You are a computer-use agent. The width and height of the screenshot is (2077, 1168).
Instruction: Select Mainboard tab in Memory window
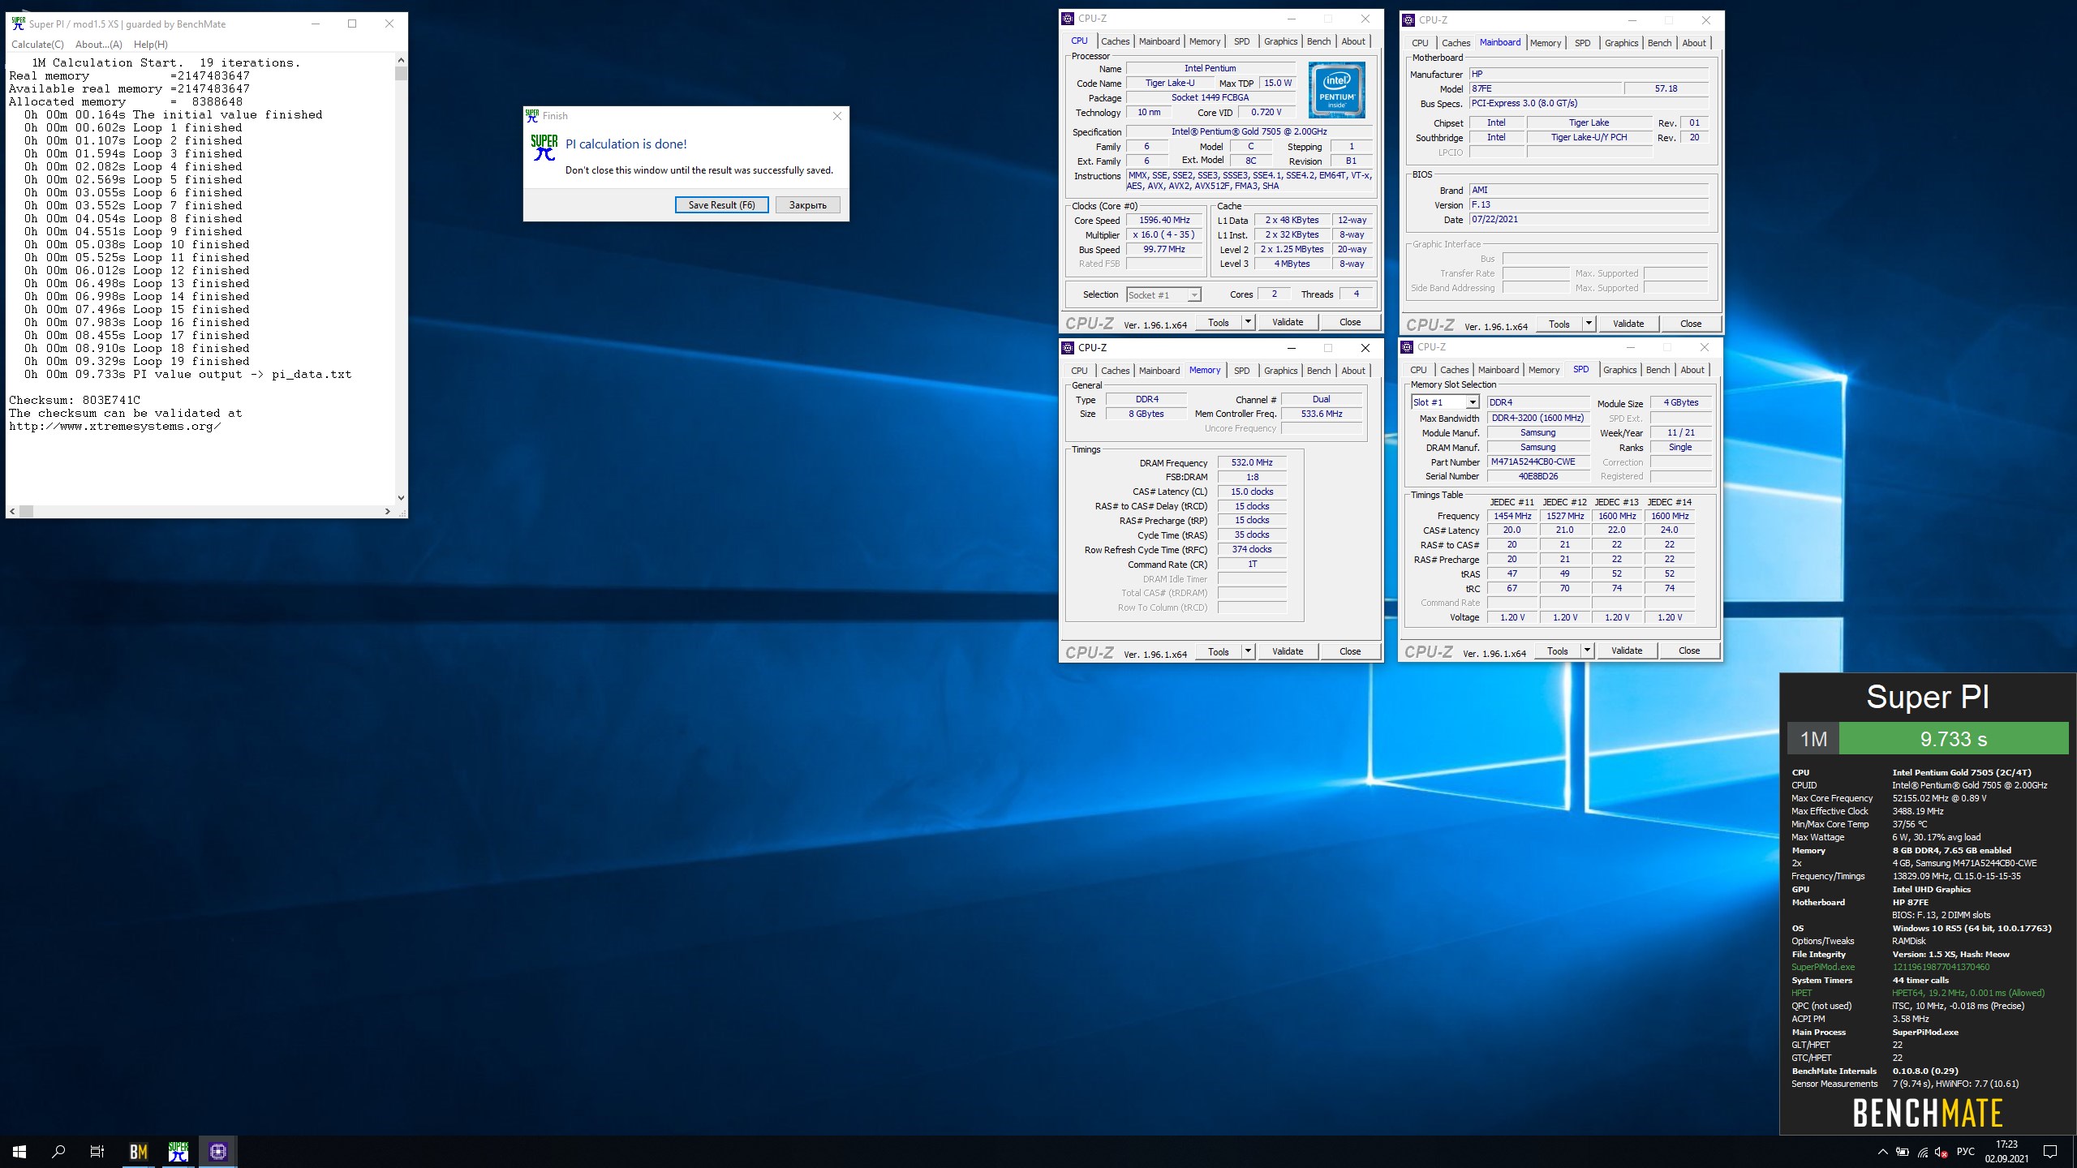(1159, 371)
